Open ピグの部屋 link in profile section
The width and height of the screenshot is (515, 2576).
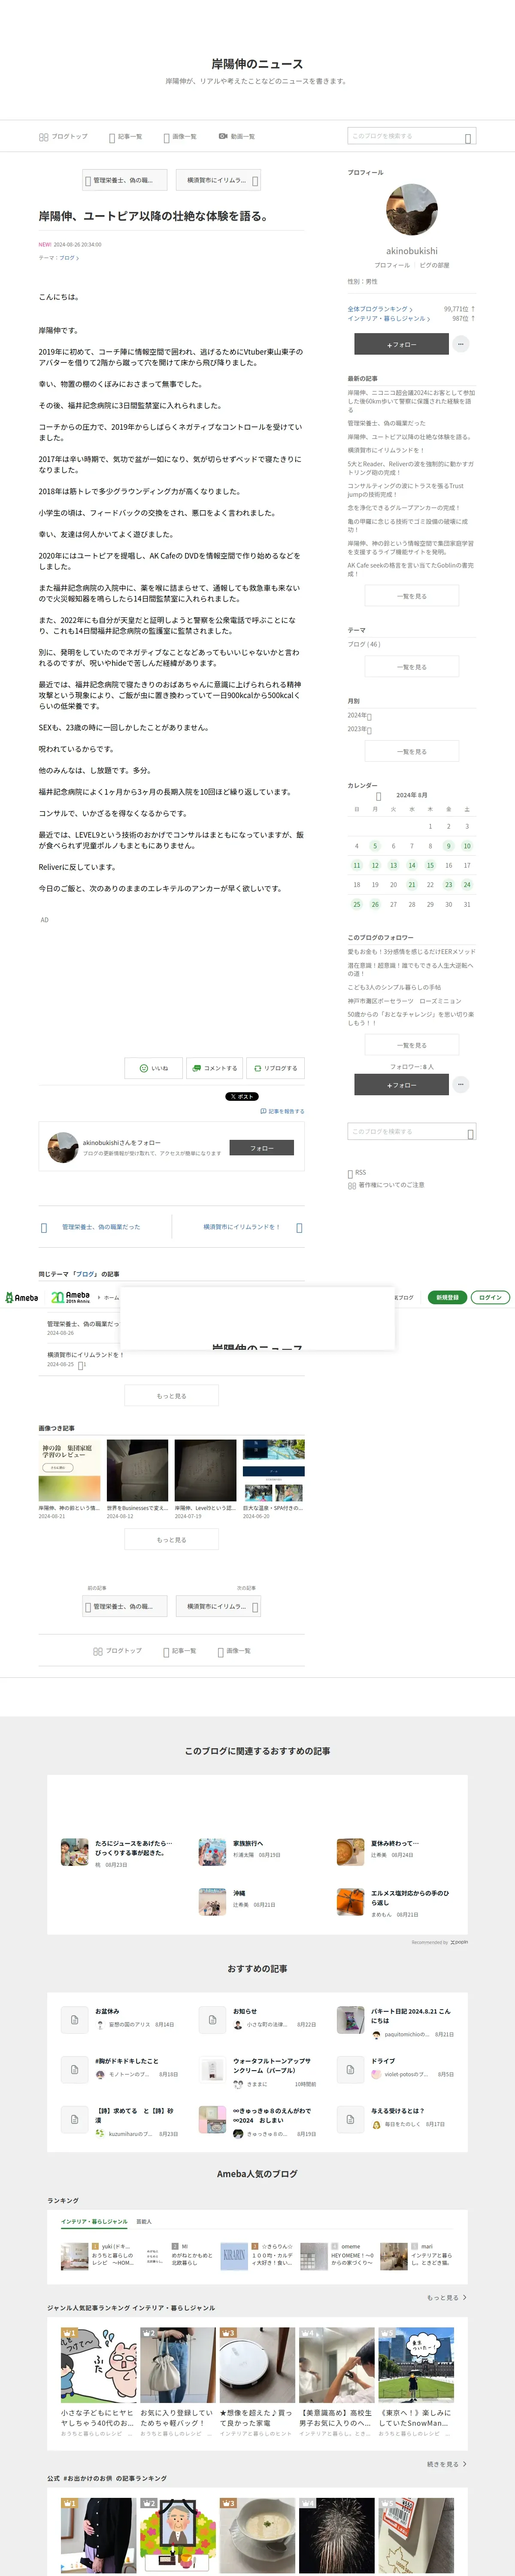click(x=434, y=265)
